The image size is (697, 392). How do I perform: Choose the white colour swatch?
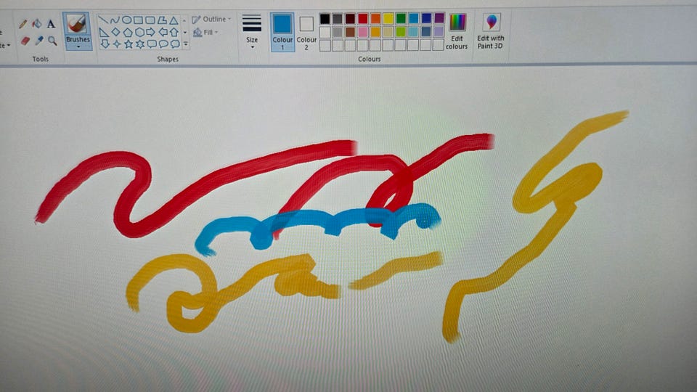[x=325, y=32]
